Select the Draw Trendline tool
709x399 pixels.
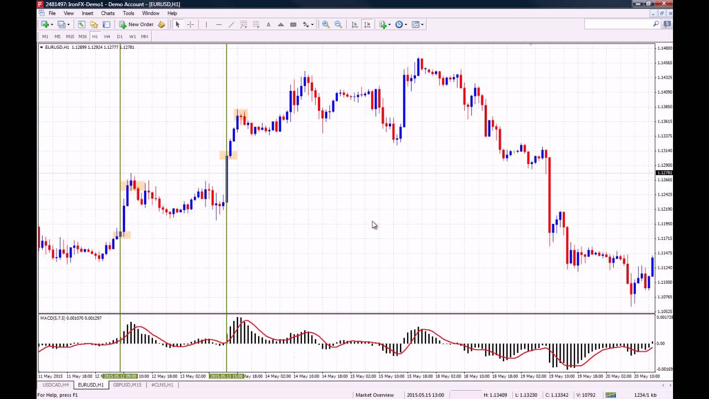(x=231, y=24)
